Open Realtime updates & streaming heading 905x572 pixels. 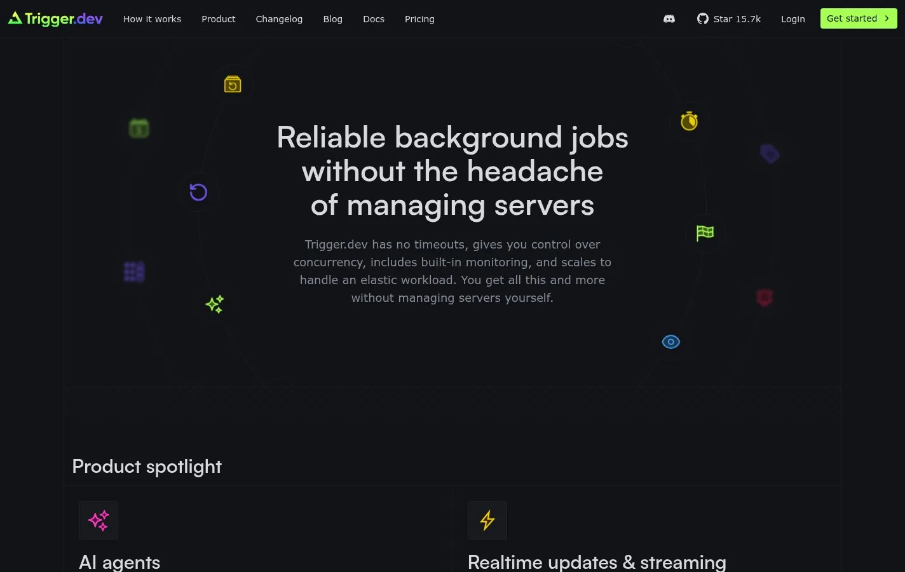pyautogui.click(x=597, y=562)
